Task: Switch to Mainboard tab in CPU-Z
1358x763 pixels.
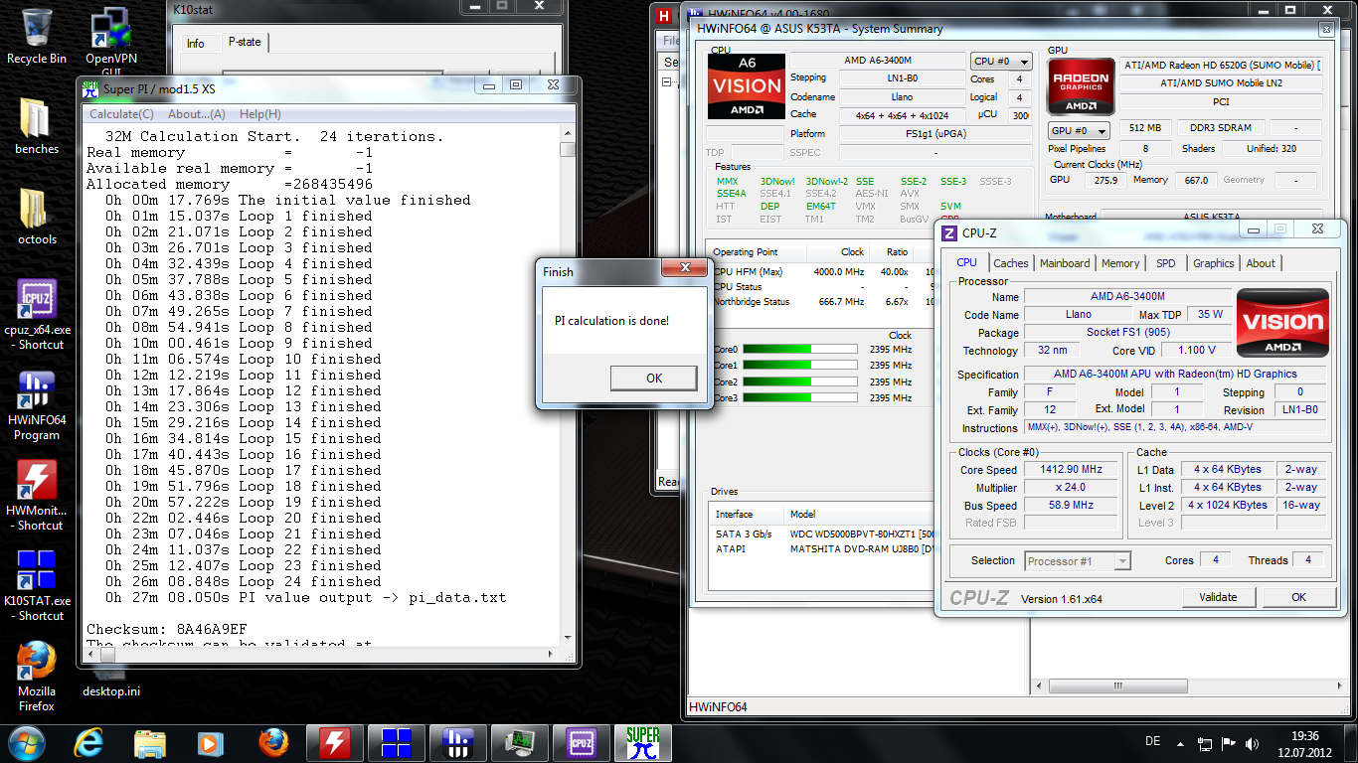Action: point(1065,263)
